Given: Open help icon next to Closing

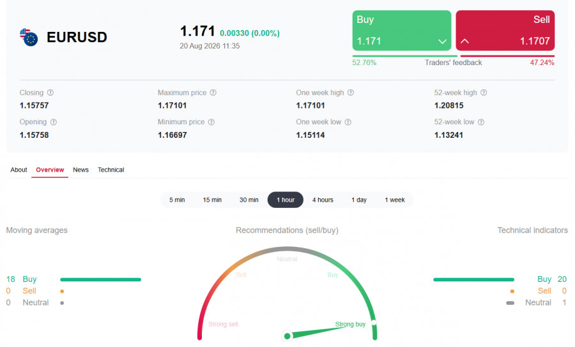Looking at the screenshot, I should [x=50, y=92].
